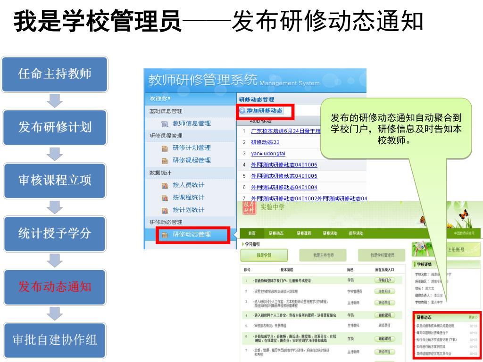Switch to 指导活动 tab in green navbar
The image size is (483, 362).
pyautogui.click(x=356, y=233)
